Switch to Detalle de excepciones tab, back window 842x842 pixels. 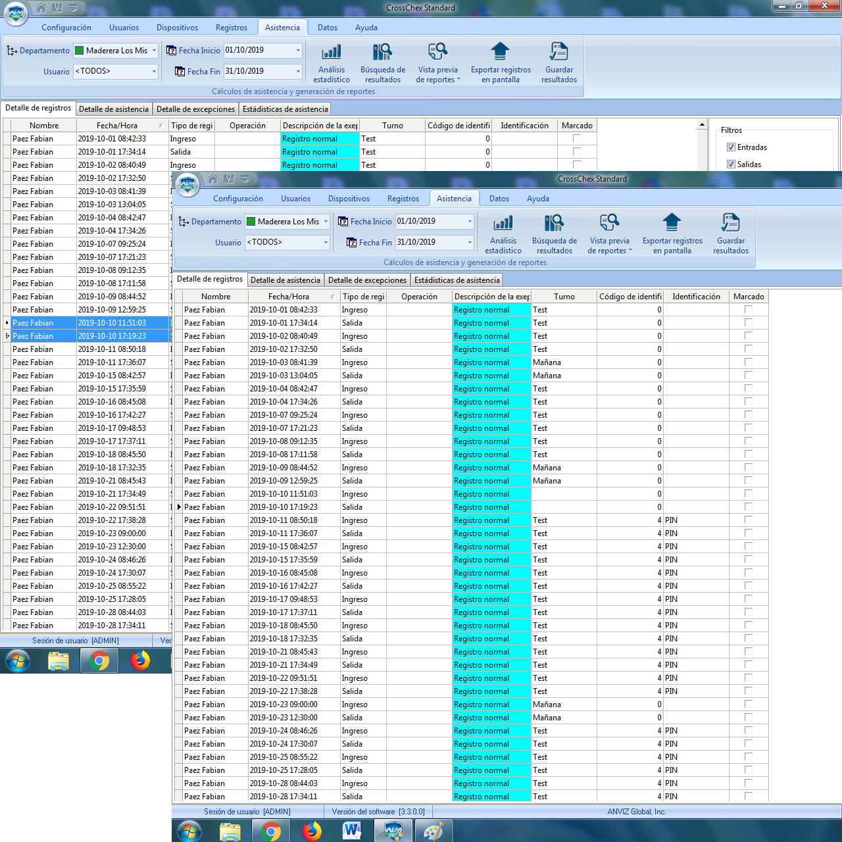pos(195,109)
